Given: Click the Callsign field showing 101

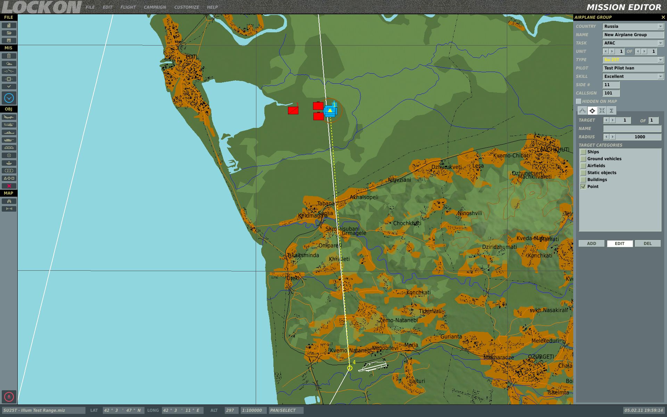Looking at the screenshot, I should [x=611, y=93].
